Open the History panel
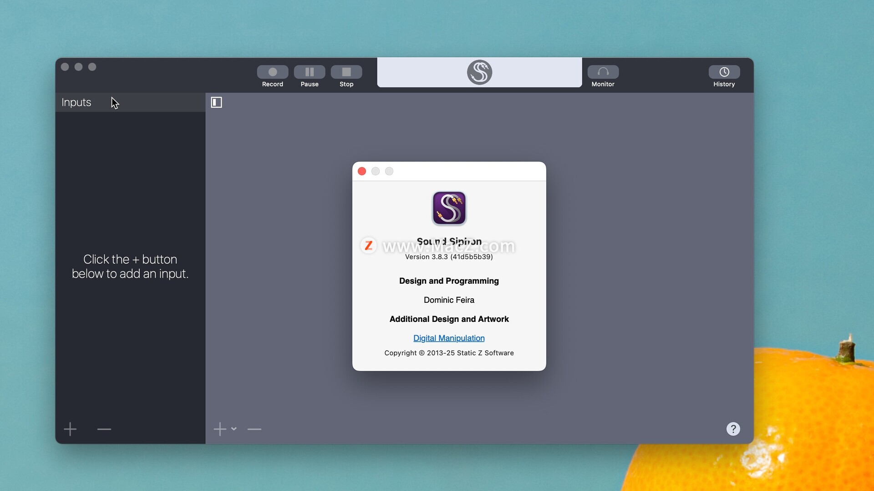This screenshot has height=491, width=874. pos(724,72)
